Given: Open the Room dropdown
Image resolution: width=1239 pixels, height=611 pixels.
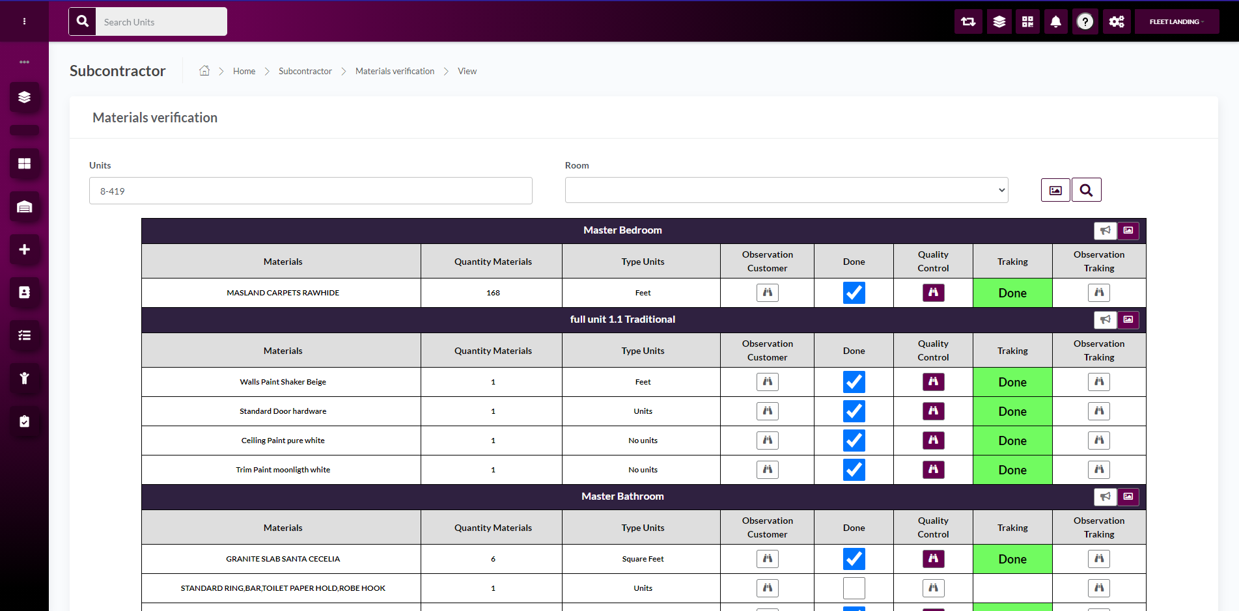Looking at the screenshot, I should click(x=786, y=190).
